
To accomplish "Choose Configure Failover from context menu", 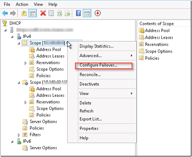I will [x=98, y=65].
